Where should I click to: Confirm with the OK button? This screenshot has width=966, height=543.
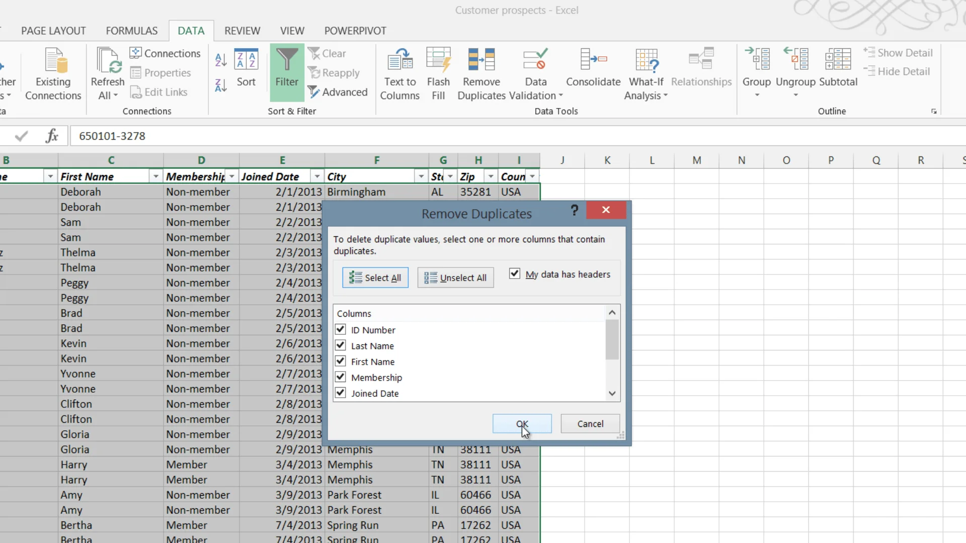pos(522,424)
